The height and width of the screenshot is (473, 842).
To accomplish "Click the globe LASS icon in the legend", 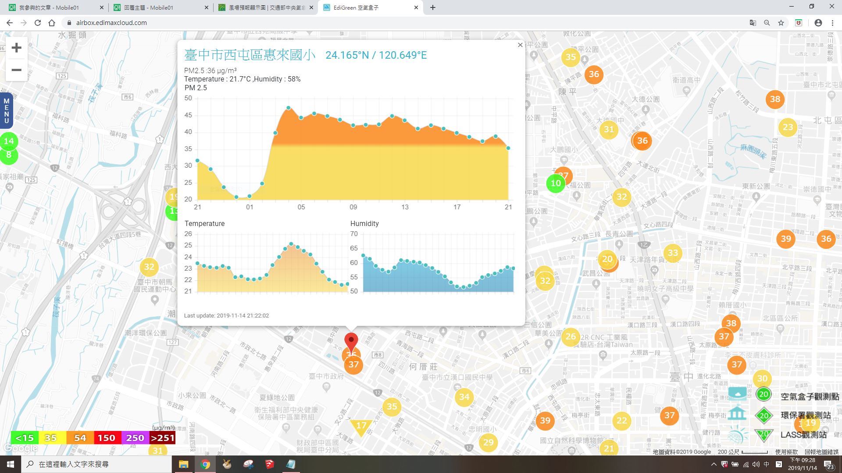I will click(x=738, y=435).
